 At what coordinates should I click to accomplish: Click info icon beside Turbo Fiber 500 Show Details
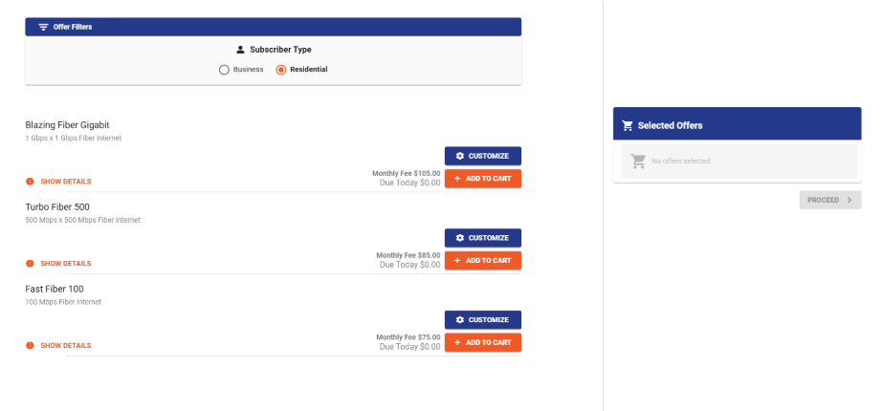(x=30, y=264)
